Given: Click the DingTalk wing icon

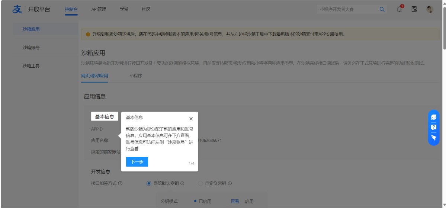Looking at the screenshot, I should pos(434,137).
